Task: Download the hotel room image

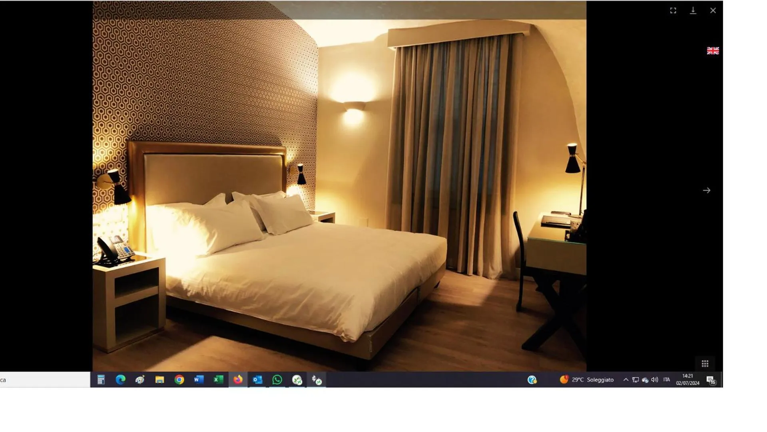Action: 693,10
